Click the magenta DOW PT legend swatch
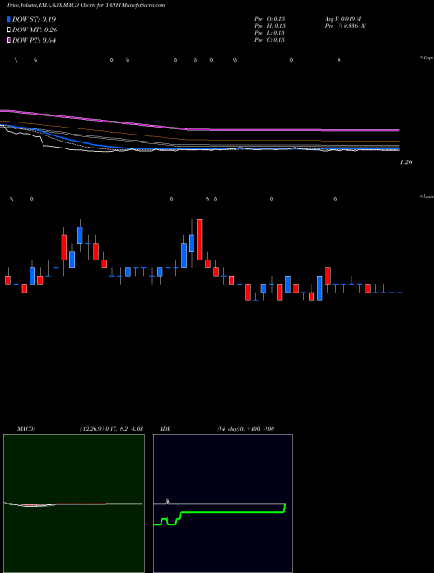434x573 pixels. [x=9, y=40]
